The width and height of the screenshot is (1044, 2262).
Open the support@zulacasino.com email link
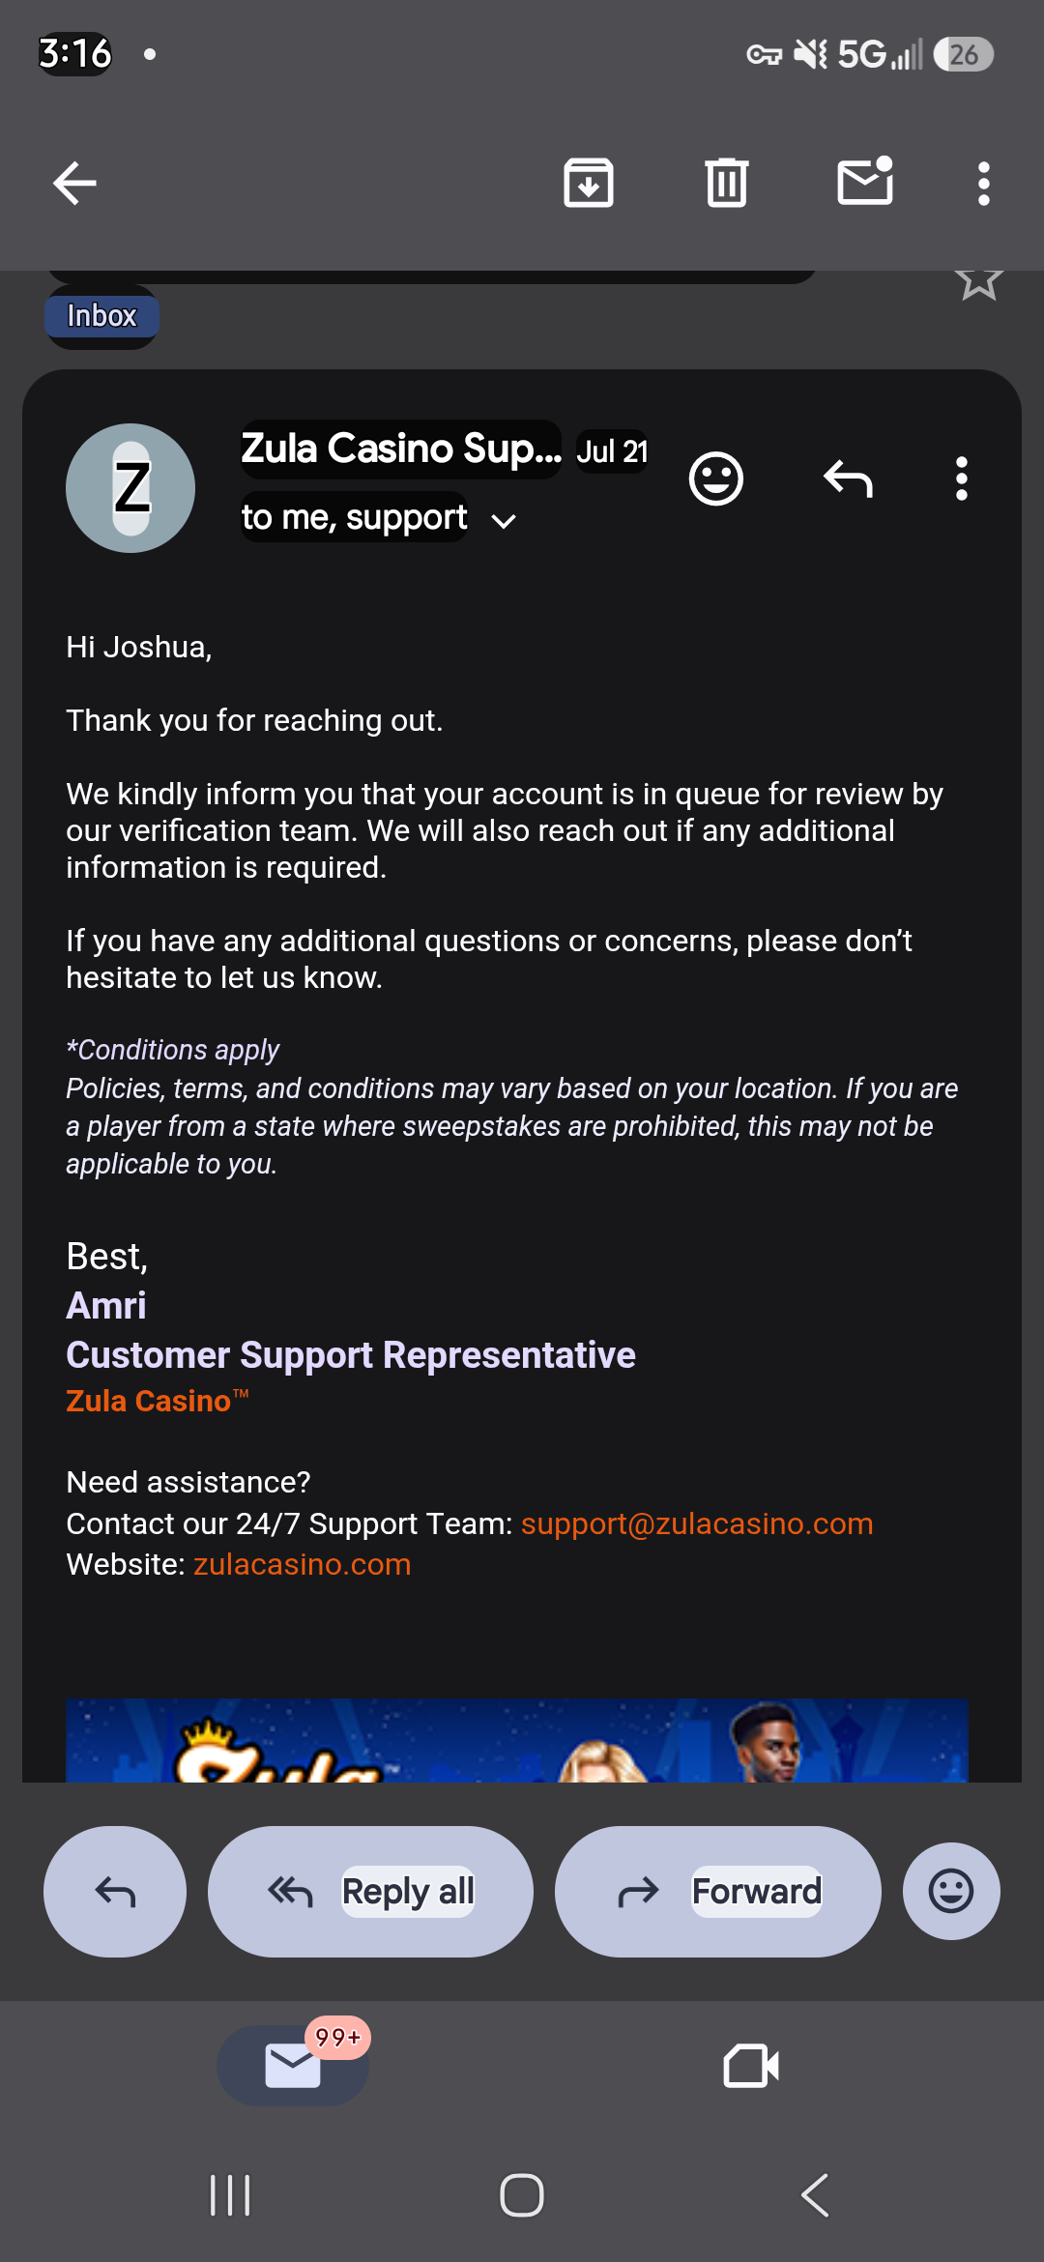click(x=697, y=1523)
